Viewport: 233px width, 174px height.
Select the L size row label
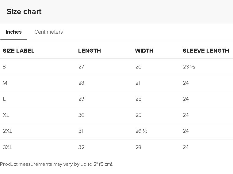pos(4,99)
